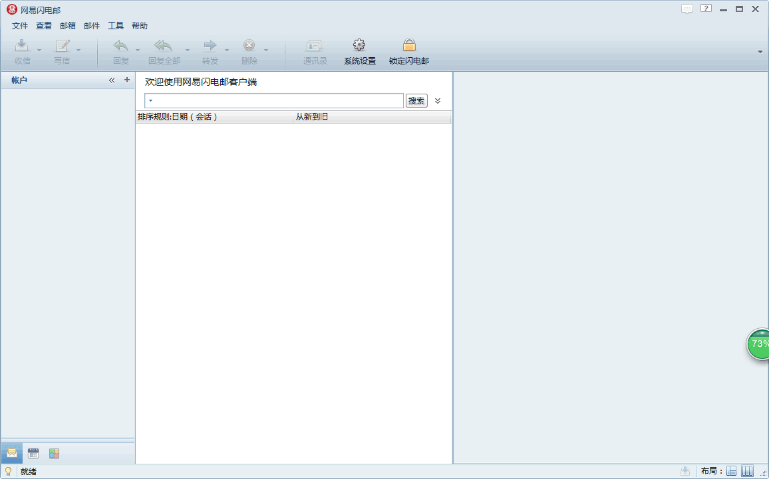Click the 回复全部 reply all icon

click(x=164, y=46)
